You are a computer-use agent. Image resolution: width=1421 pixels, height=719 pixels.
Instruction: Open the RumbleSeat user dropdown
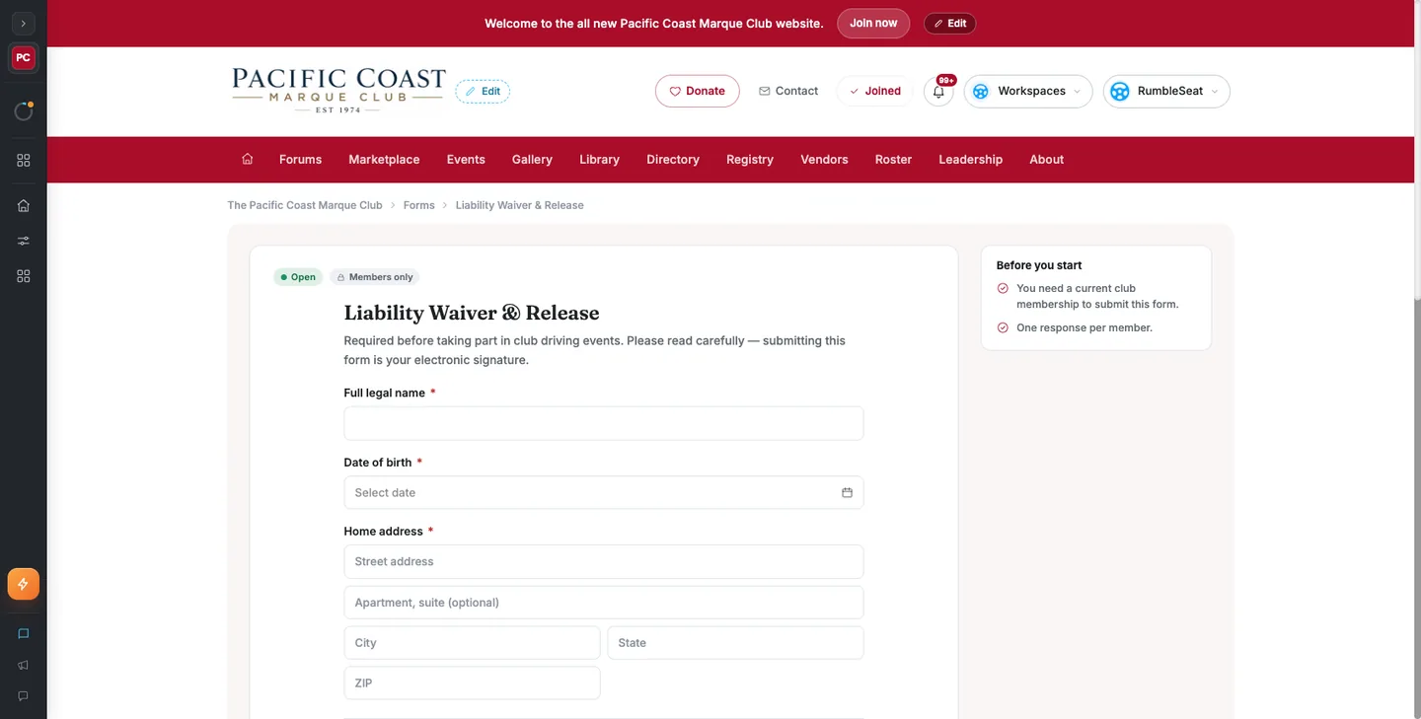[x=1166, y=91]
